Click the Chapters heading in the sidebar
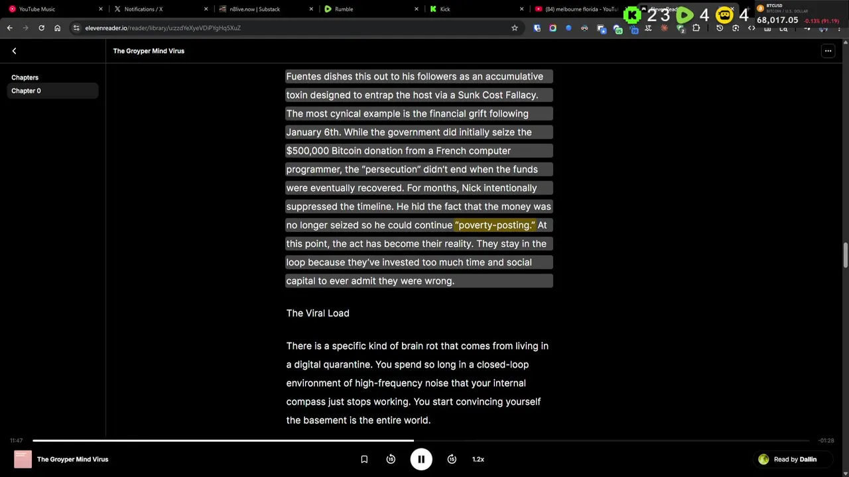The height and width of the screenshot is (477, 849). tap(25, 78)
